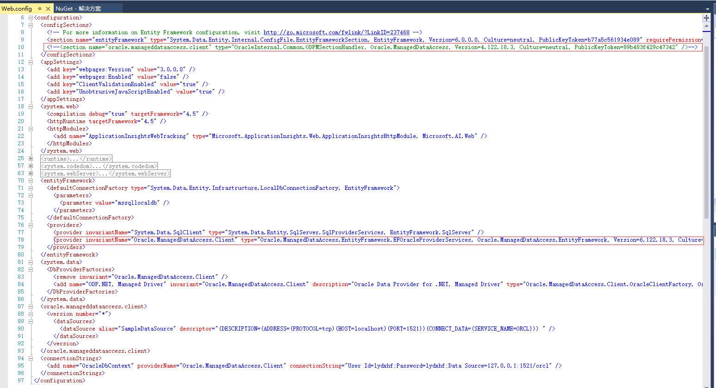Collapse the version node on line 88

coord(31,314)
